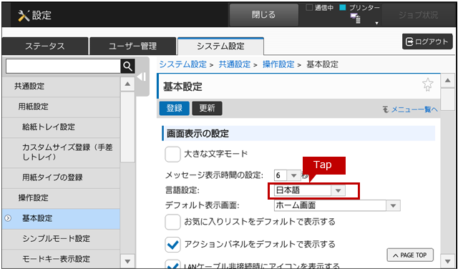The width and height of the screenshot is (458, 269).
Task: Switch to the ユーザー管理 tab
Action: tap(133, 47)
